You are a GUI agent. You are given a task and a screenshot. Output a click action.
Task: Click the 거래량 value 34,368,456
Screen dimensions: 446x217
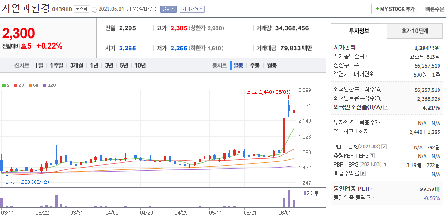(x=292, y=28)
